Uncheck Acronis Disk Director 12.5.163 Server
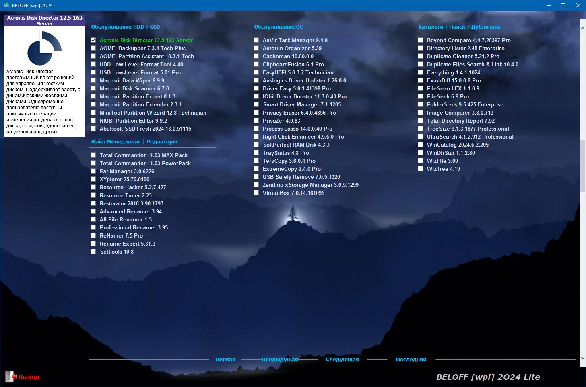586x387 pixels. click(93, 40)
